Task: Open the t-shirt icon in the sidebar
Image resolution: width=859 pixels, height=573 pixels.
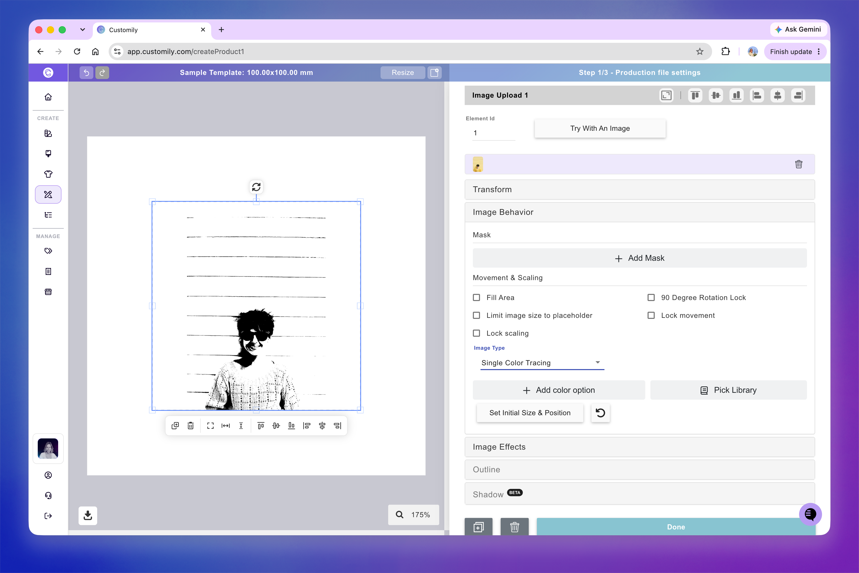Action: [48, 174]
